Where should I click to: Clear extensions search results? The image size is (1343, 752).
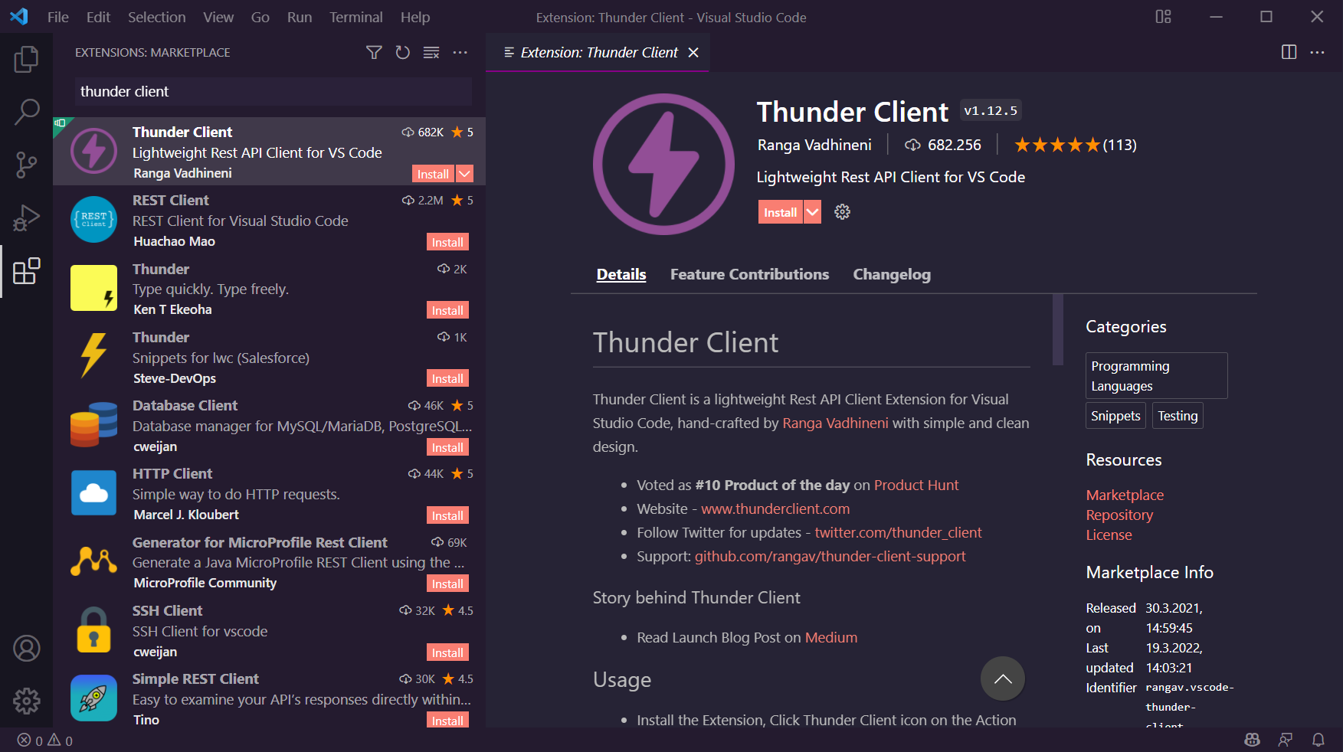[431, 52]
